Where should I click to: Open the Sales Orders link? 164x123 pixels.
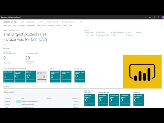coord(7,25)
